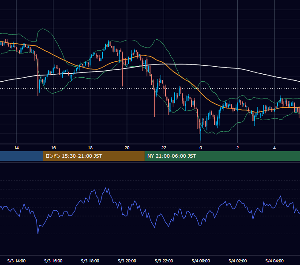Click the upper chart time label 22
Image resolution: width=300 pixels, height=265 pixels.
[164, 148]
